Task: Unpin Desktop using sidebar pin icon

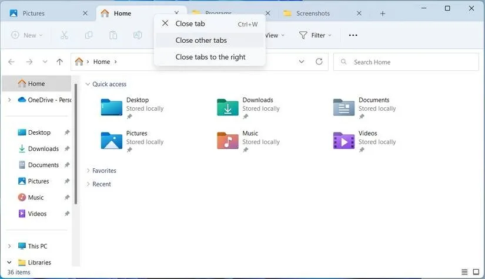Action: click(x=67, y=132)
